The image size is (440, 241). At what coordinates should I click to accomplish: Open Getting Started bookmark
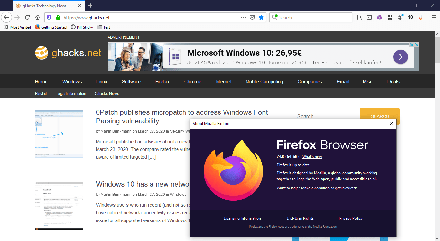[51, 27]
